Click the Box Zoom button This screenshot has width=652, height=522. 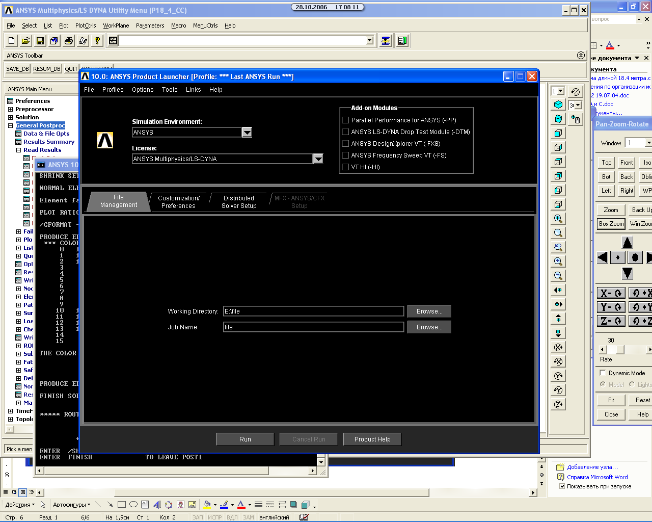point(611,224)
